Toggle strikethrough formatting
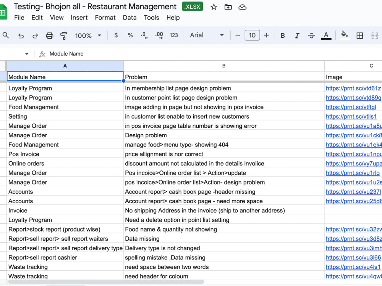Image resolution: width=382 pixels, height=286 pixels. [x=311, y=35]
